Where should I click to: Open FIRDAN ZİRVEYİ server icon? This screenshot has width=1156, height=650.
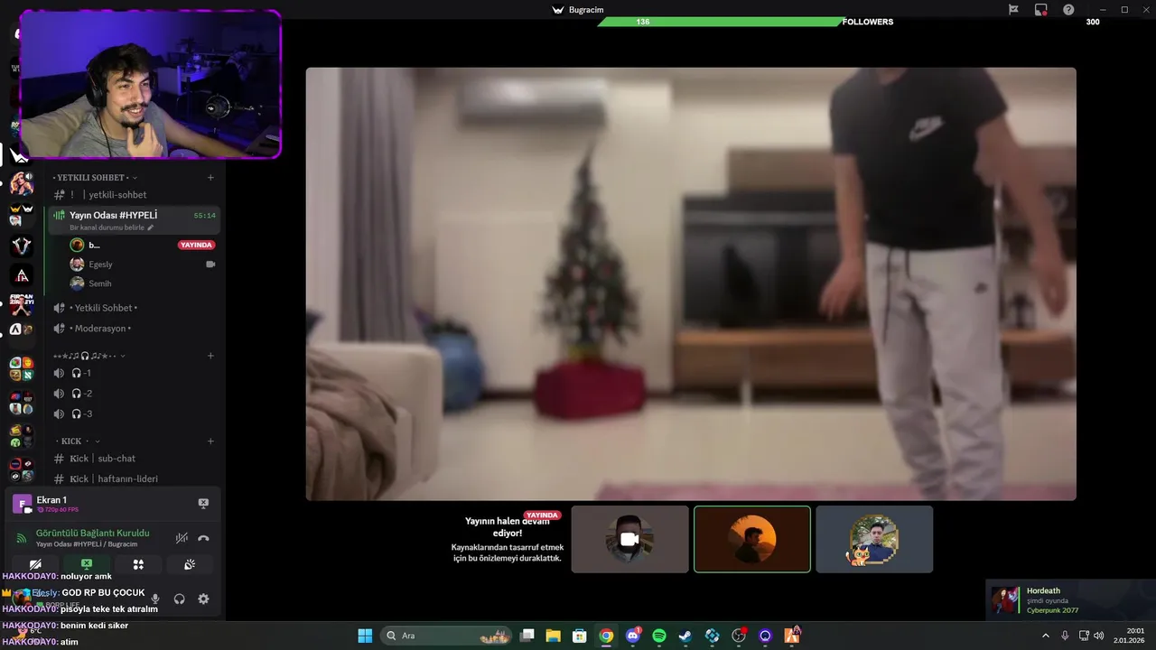click(22, 305)
